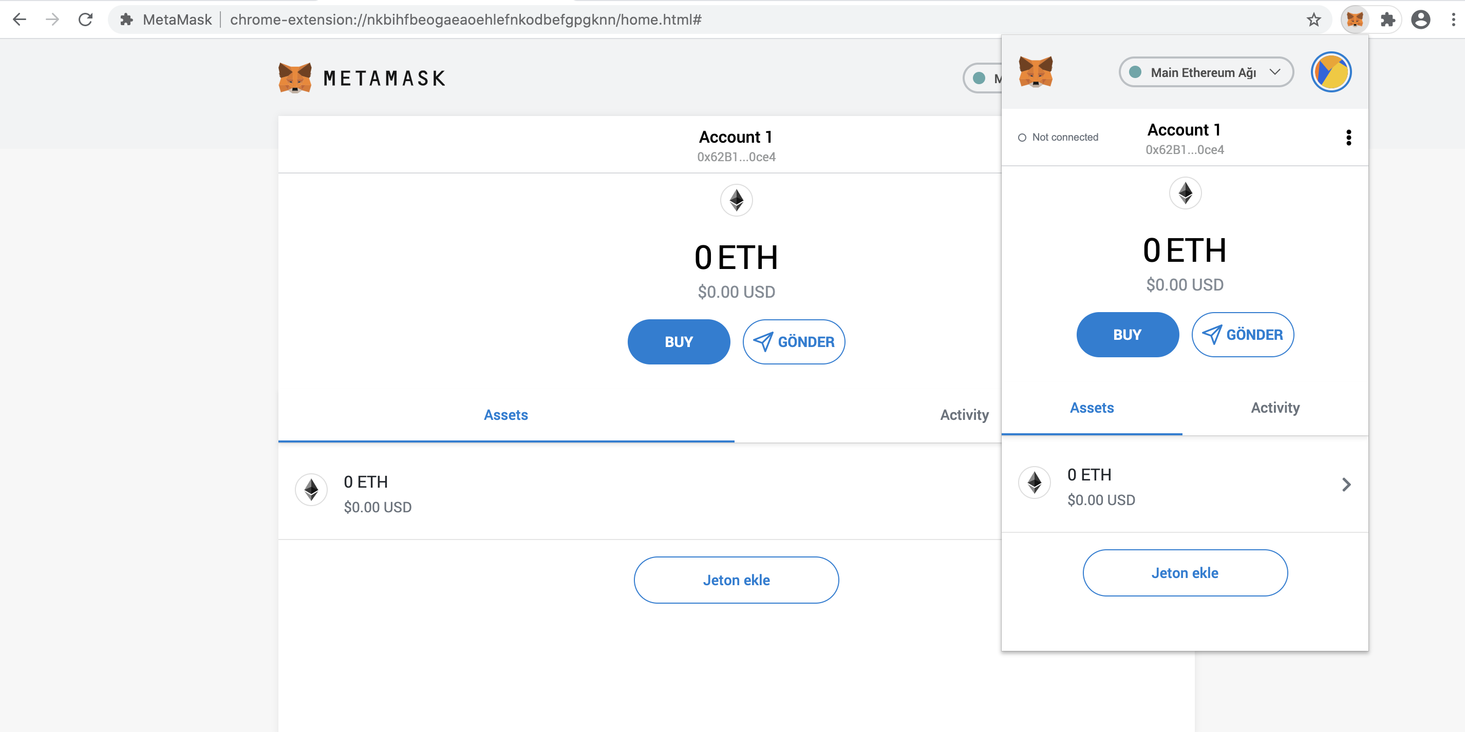Click the BUY button on main page
The image size is (1465, 732).
pos(679,341)
